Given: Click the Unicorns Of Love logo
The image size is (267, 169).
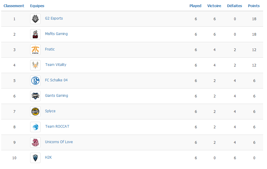Looking at the screenshot, I should [35, 142].
